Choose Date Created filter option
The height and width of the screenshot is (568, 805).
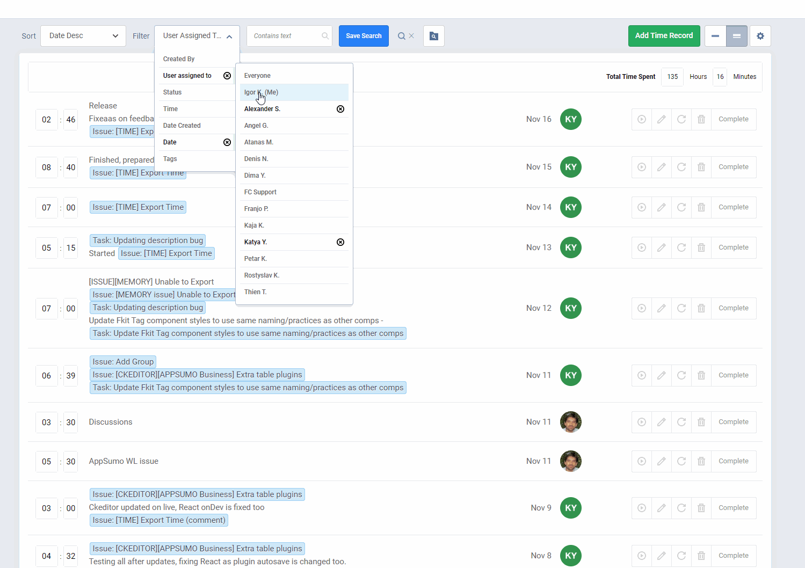[x=197, y=126]
